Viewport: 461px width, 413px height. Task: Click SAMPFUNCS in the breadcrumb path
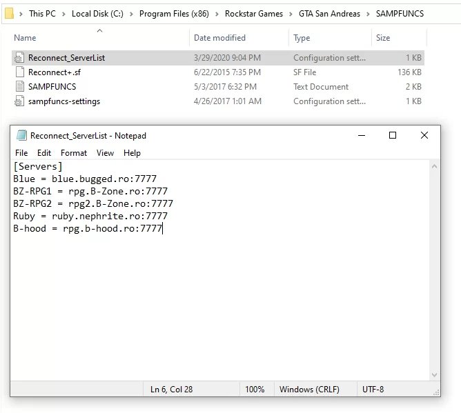(x=400, y=14)
